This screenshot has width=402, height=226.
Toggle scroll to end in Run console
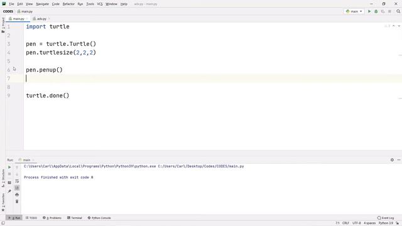click(x=17, y=188)
